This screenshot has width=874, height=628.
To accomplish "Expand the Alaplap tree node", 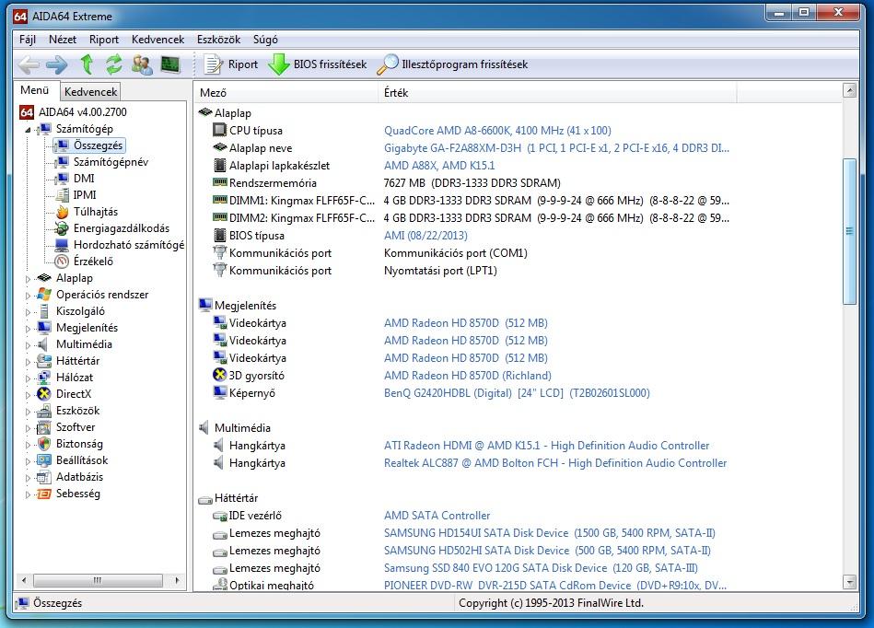I will pos(28,279).
